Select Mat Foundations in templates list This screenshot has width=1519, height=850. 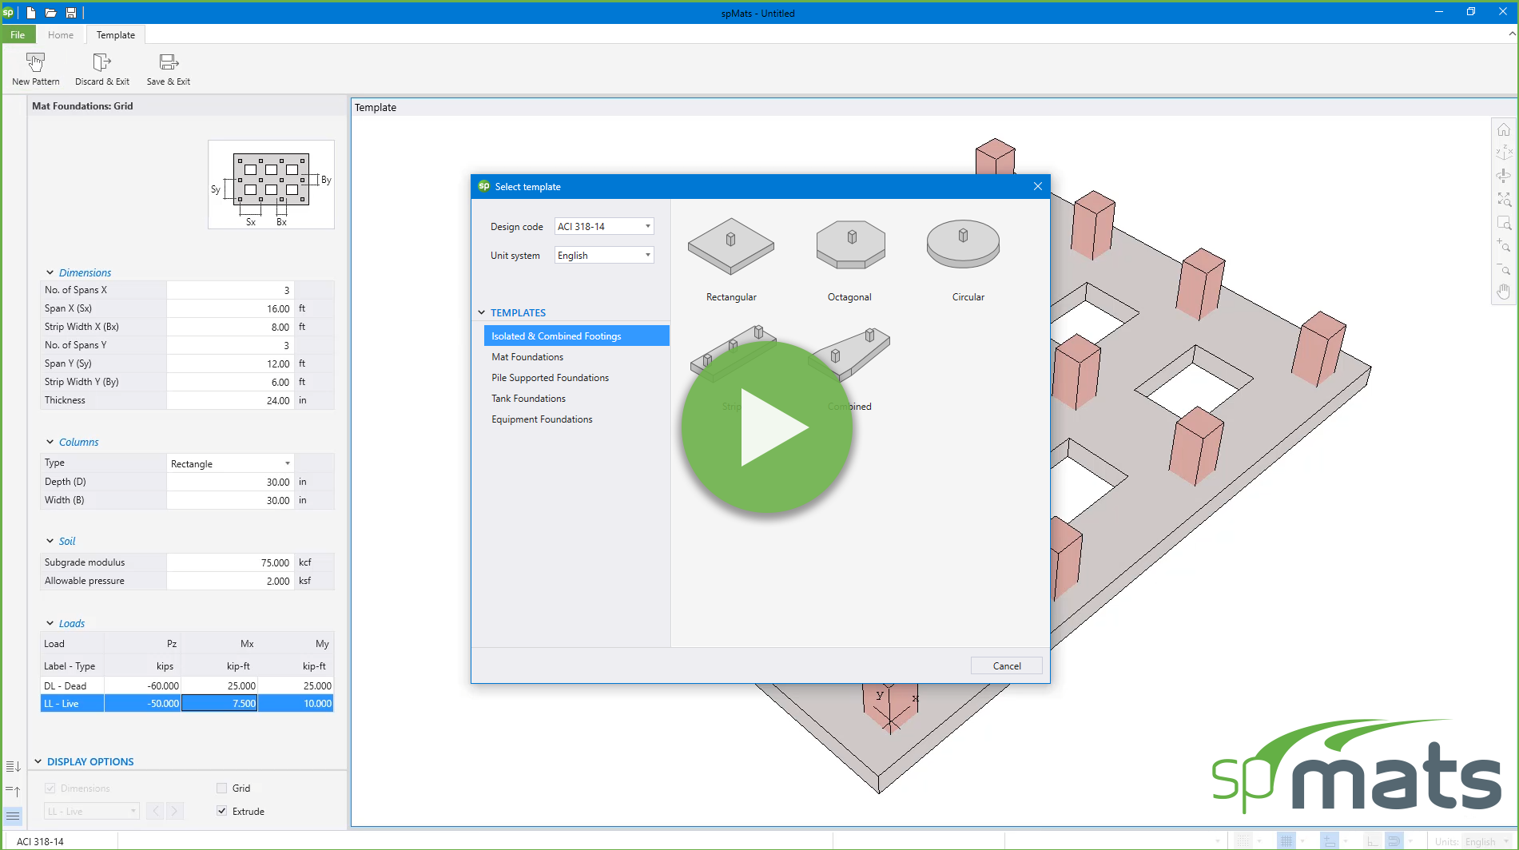click(527, 357)
